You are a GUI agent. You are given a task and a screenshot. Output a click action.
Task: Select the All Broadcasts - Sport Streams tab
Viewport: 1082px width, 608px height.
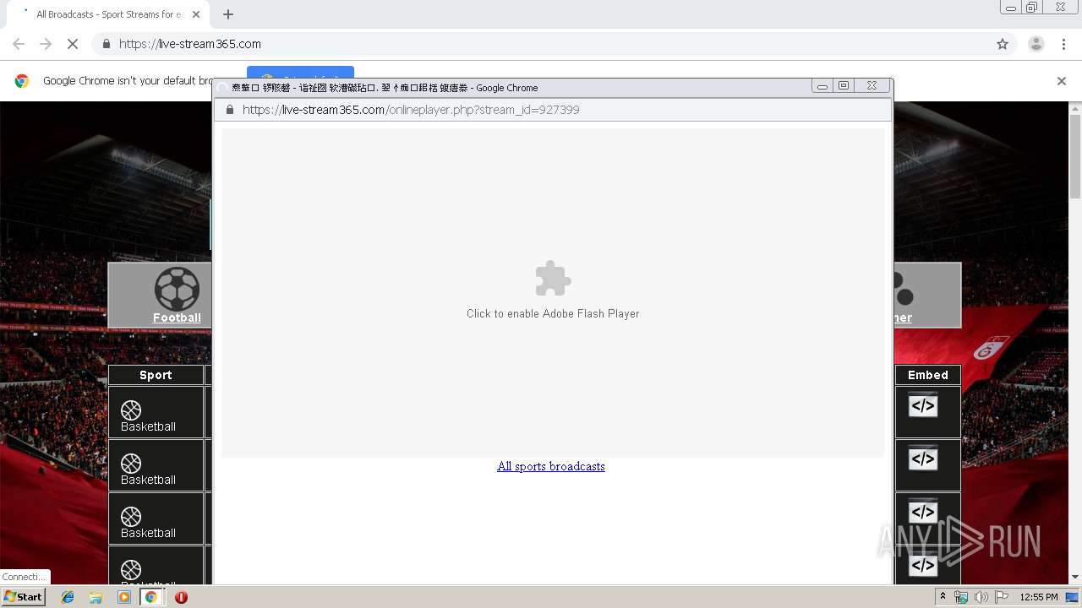pyautogui.click(x=109, y=14)
